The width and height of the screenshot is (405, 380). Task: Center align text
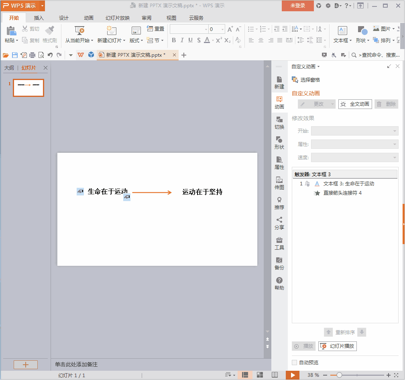[261, 40]
